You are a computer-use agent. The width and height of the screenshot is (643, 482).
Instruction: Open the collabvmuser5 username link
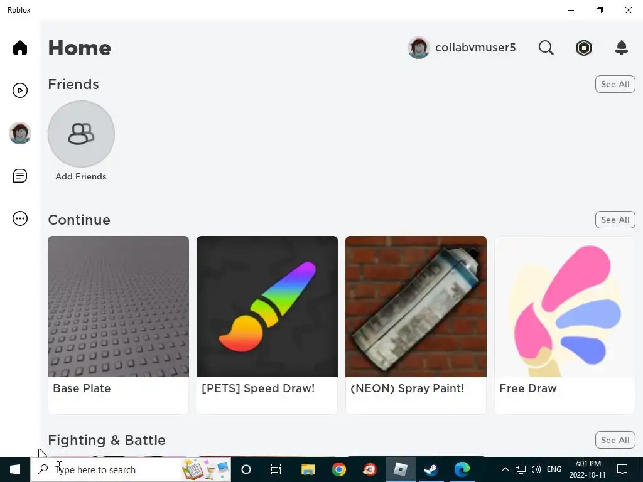475,48
